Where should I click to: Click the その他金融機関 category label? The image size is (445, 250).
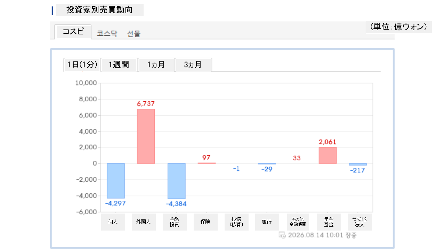tap(298, 222)
